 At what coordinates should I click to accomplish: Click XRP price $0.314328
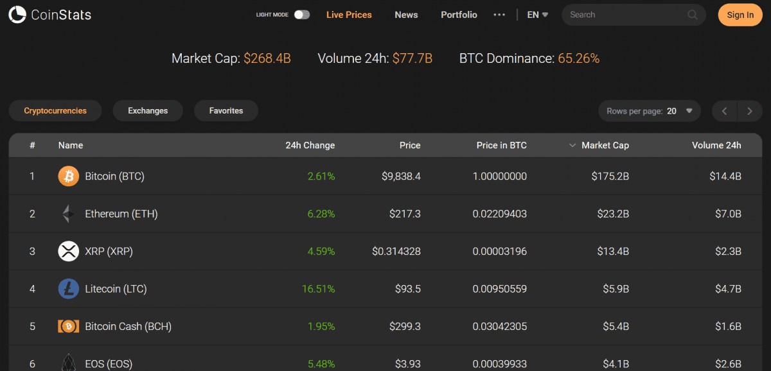point(396,251)
